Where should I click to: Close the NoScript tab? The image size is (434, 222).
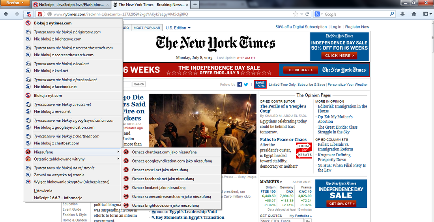(x=108, y=5)
